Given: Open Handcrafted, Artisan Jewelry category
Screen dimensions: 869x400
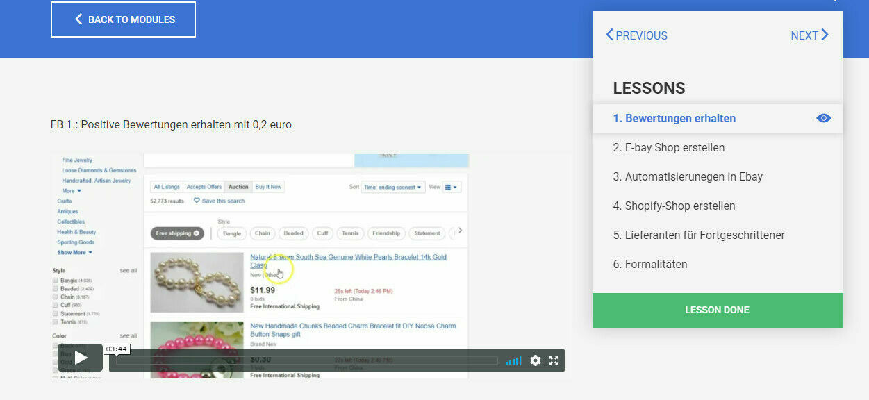Looking at the screenshot, I should pos(97,181).
